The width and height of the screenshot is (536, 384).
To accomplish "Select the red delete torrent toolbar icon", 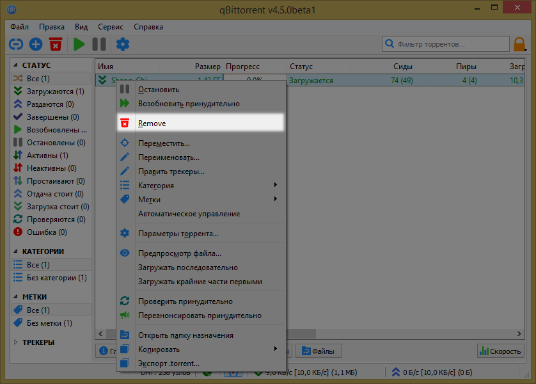I will (56, 44).
